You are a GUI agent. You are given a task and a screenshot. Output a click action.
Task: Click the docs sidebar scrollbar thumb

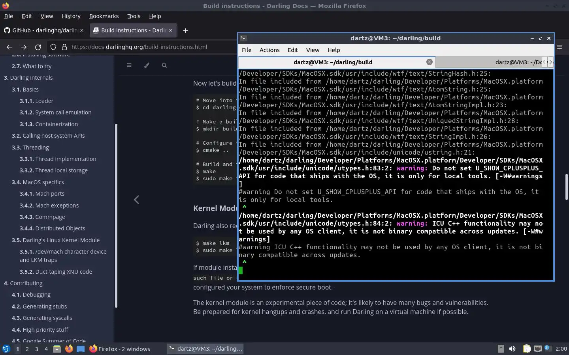116,216
